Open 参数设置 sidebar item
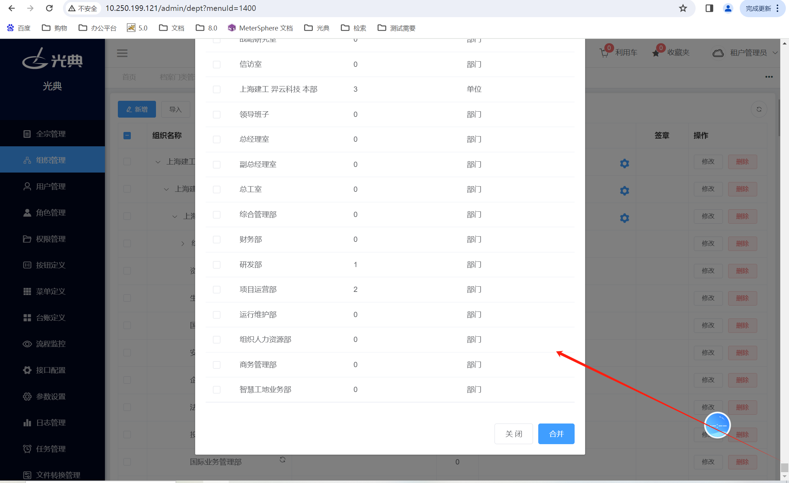 [52, 396]
